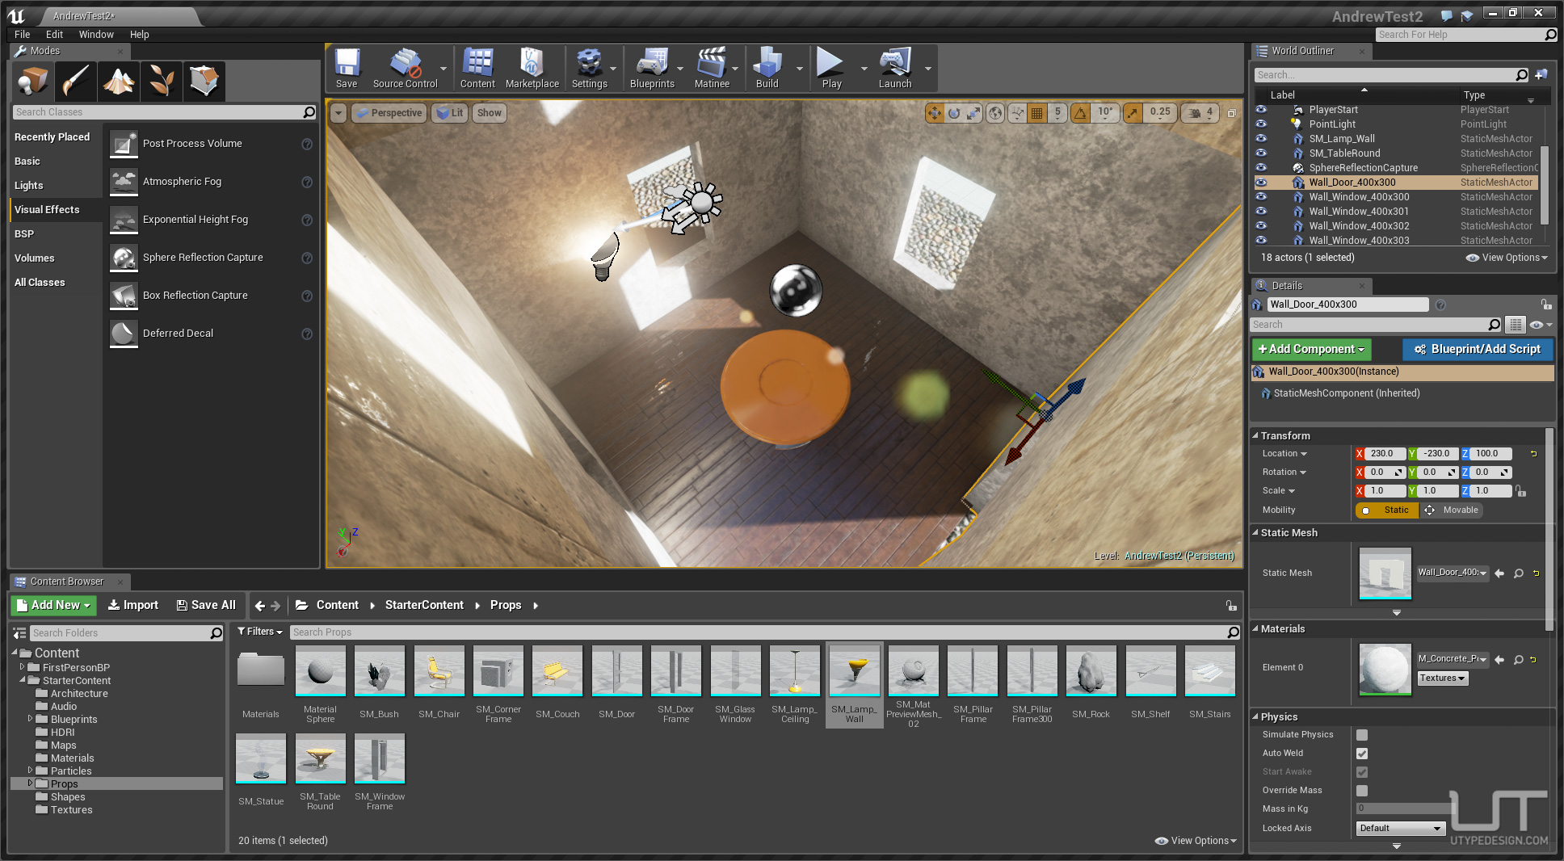
Task: Expand the FirstPersonBP folder tree
Action: [23, 667]
